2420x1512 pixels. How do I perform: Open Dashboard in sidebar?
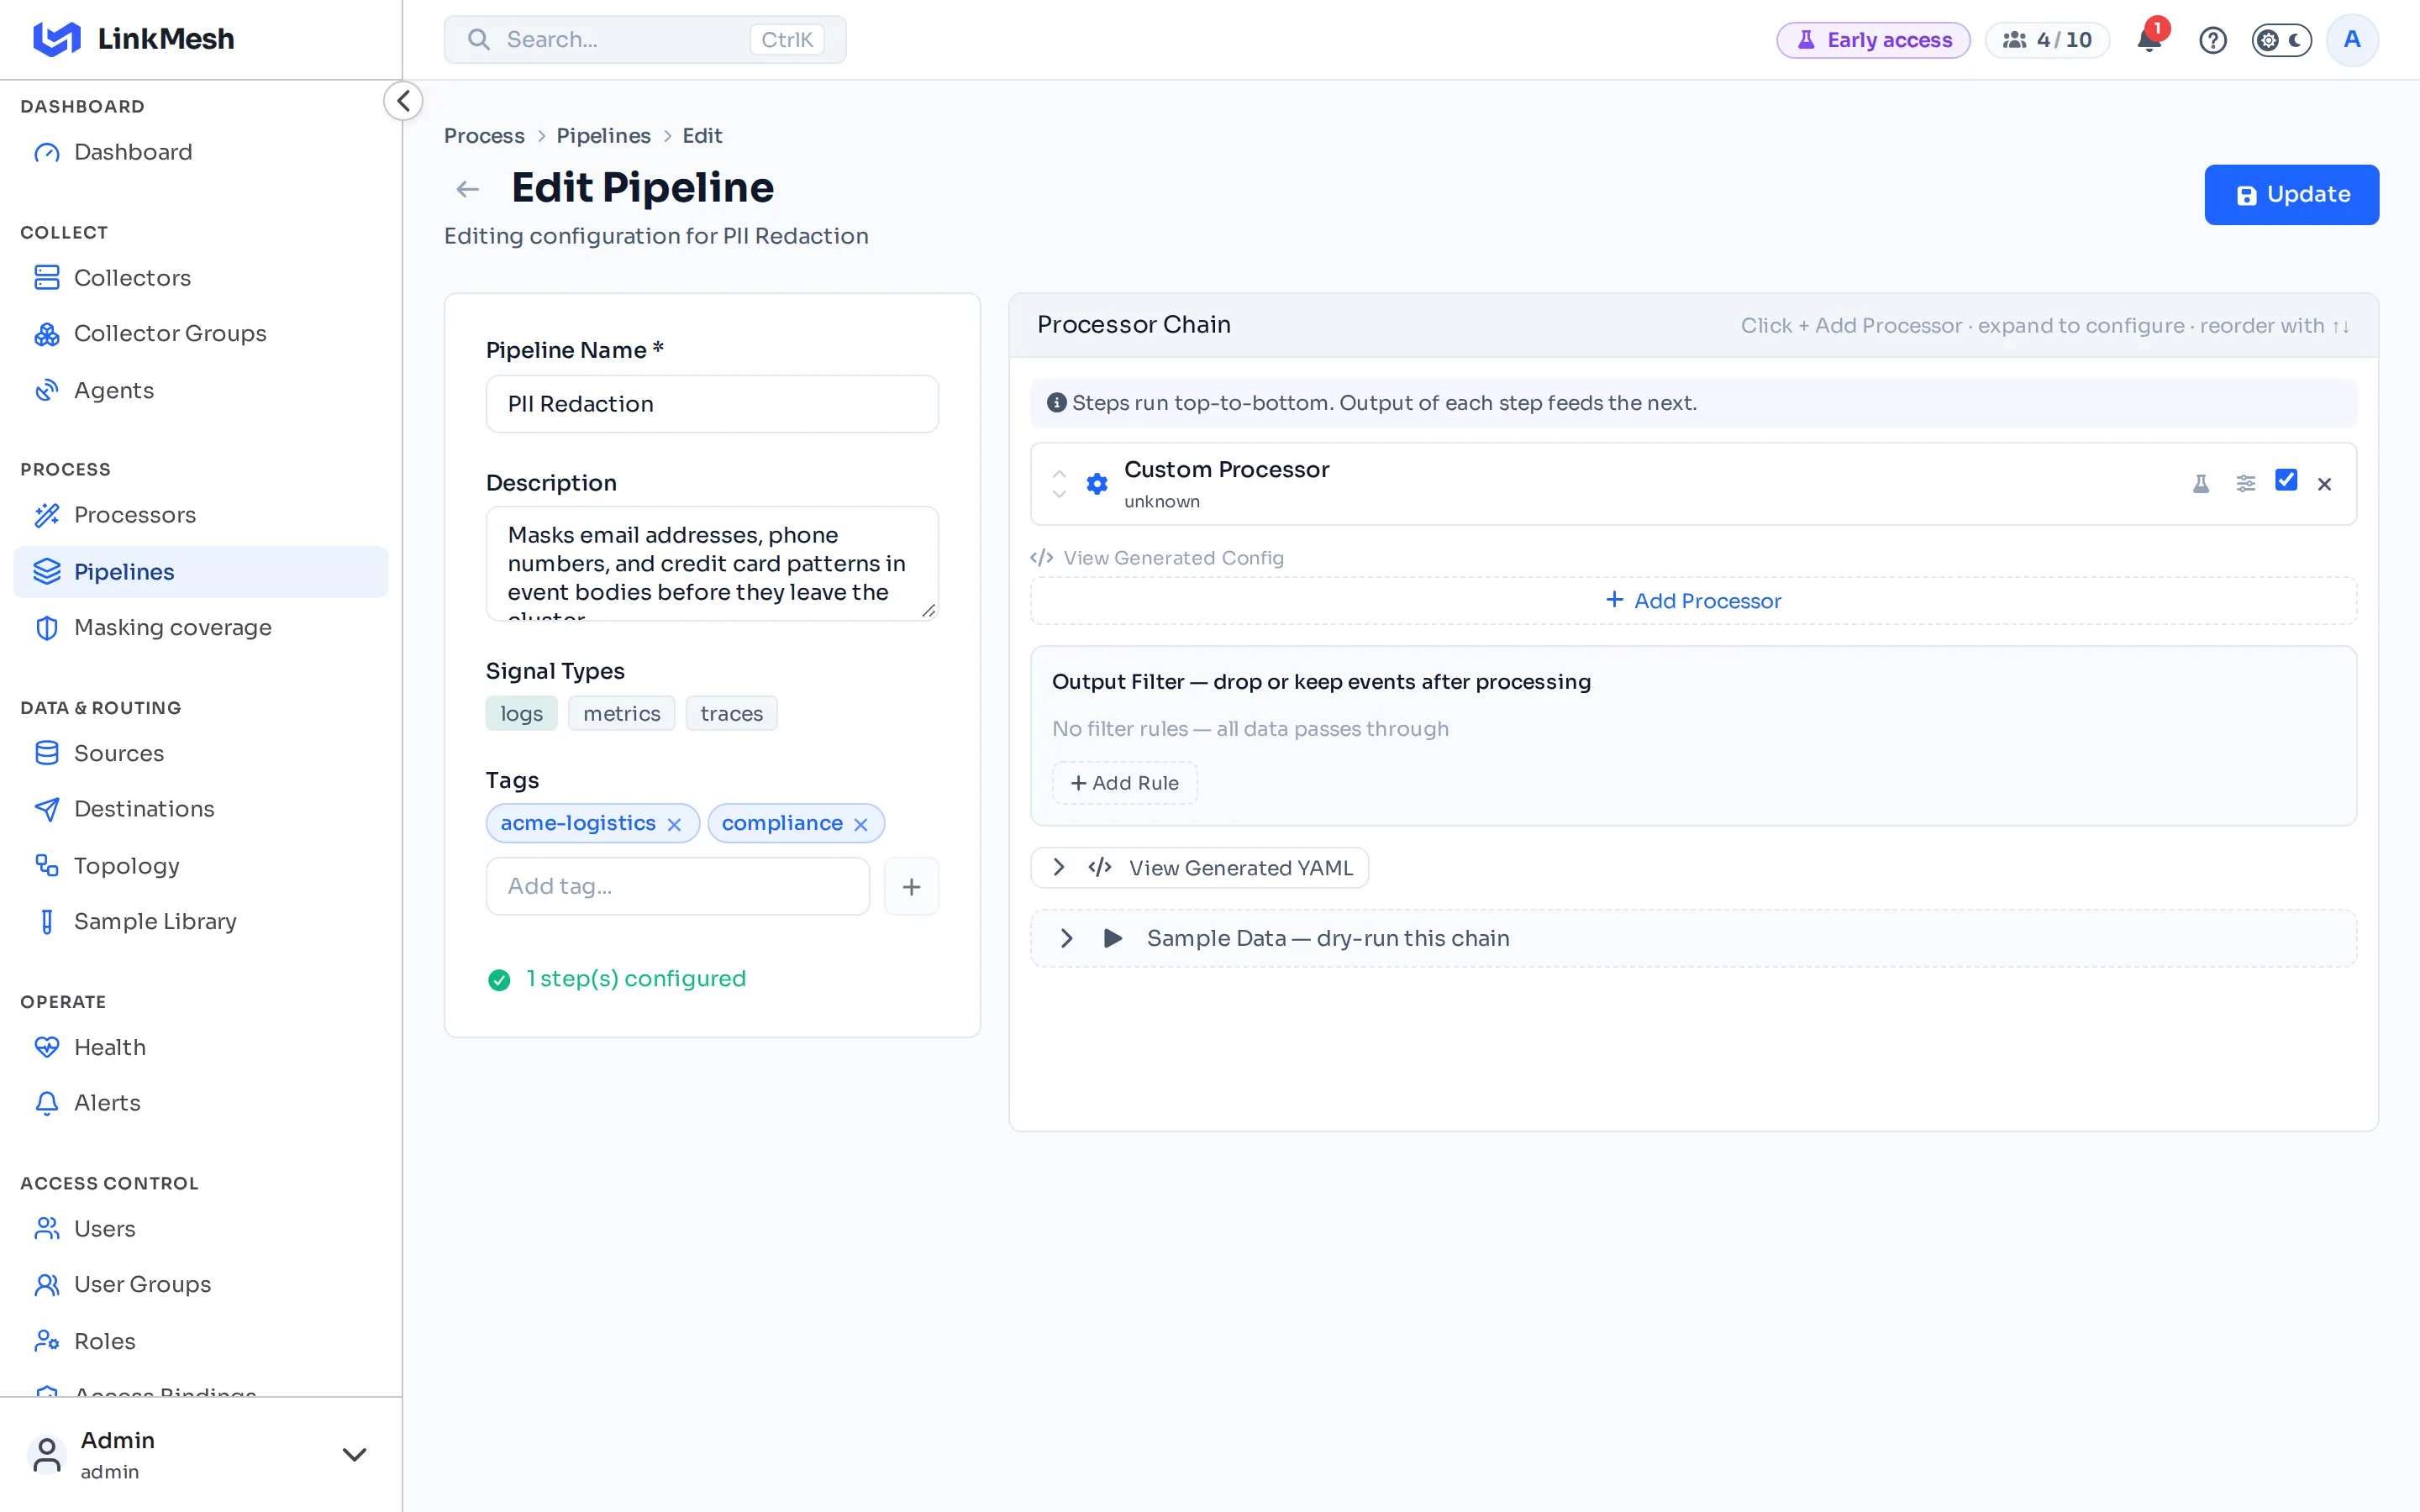click(201, 152)
